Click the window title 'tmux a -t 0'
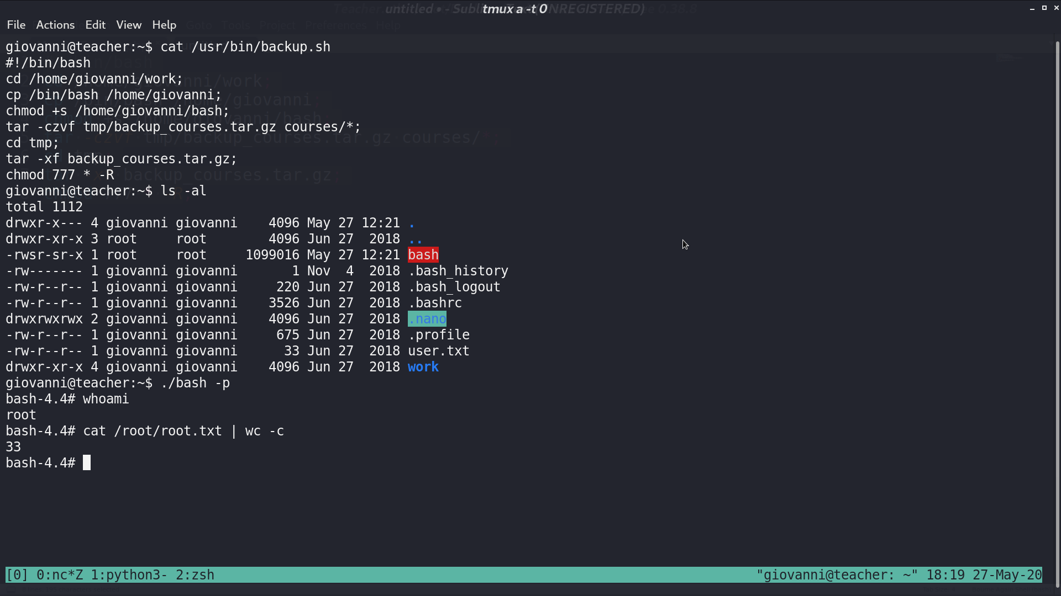Screen dimensions: 1061x596 (514, 9)
